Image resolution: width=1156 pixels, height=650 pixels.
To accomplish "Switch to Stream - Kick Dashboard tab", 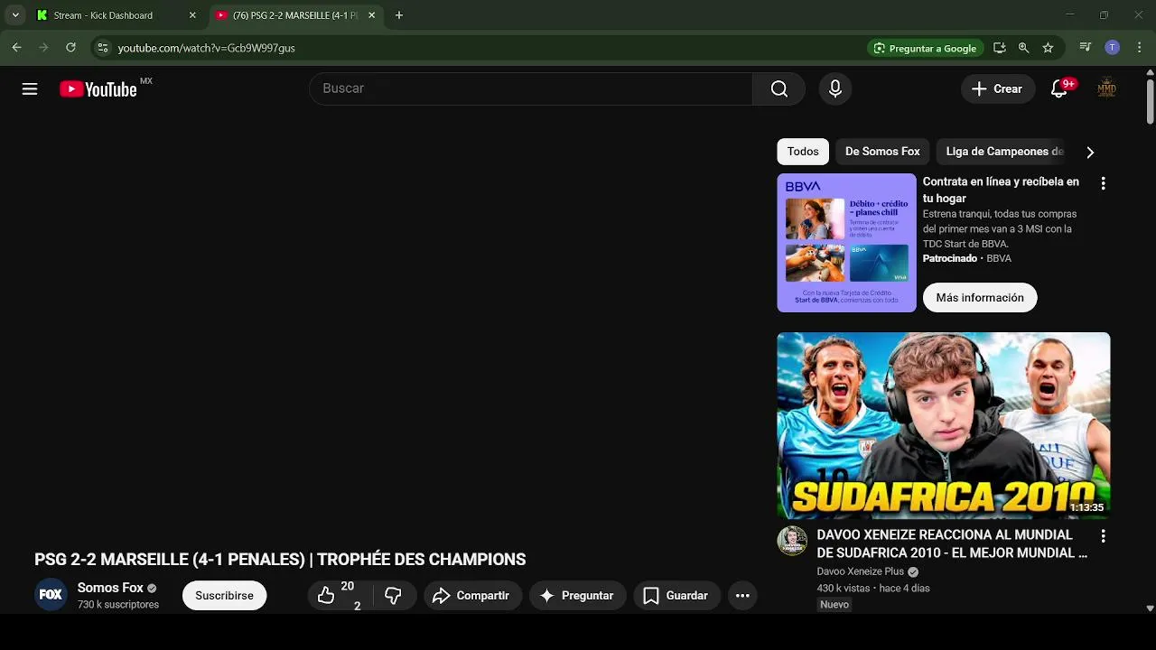I will click(x=112, y=15).
